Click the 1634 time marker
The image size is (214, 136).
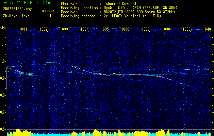click(84, 29)
